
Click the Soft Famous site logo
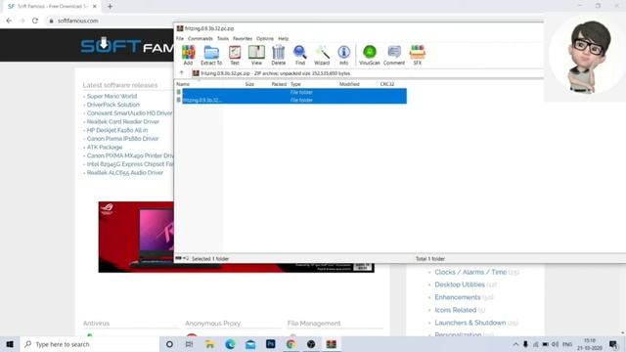tap(127, 46)
